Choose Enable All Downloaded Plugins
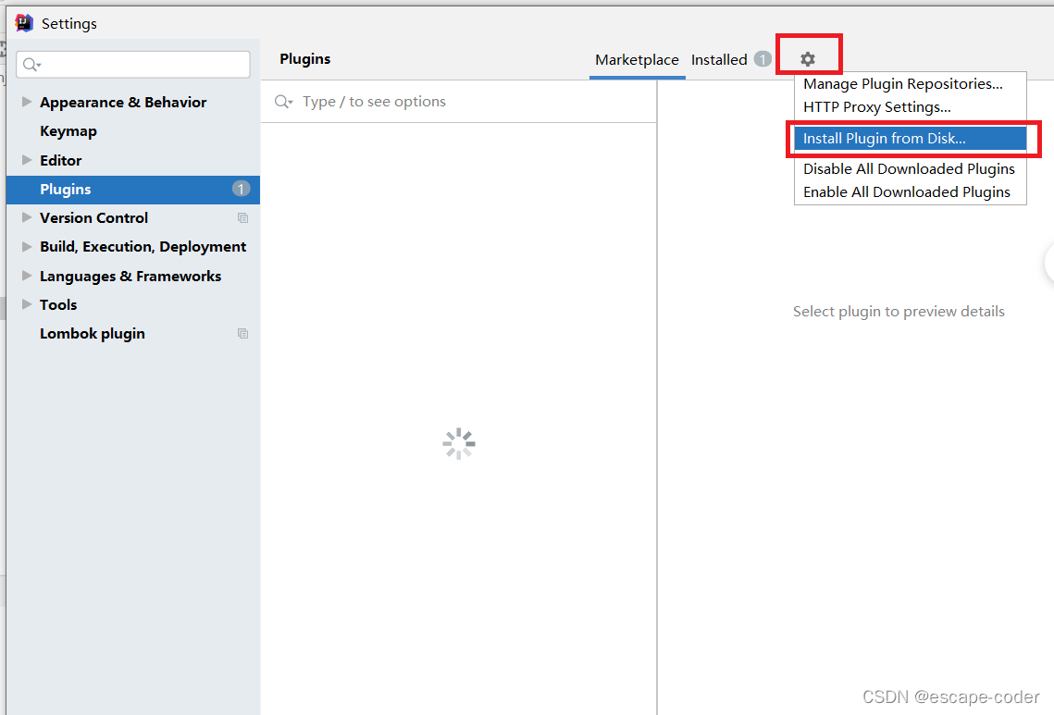The height and width of the screenshot is (715, 1054). pos(906,192)
